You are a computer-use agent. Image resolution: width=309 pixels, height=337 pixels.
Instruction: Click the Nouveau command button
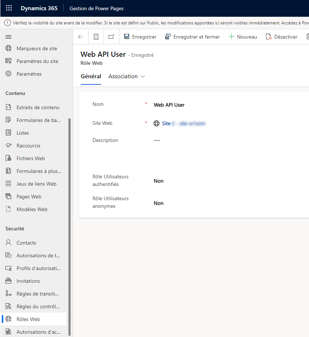click(x=243, y=37)
